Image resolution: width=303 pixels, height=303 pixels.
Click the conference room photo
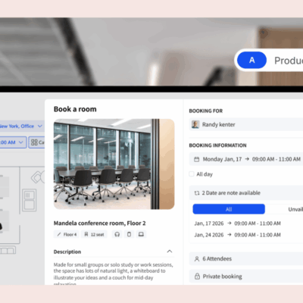(x=114, y=164)
